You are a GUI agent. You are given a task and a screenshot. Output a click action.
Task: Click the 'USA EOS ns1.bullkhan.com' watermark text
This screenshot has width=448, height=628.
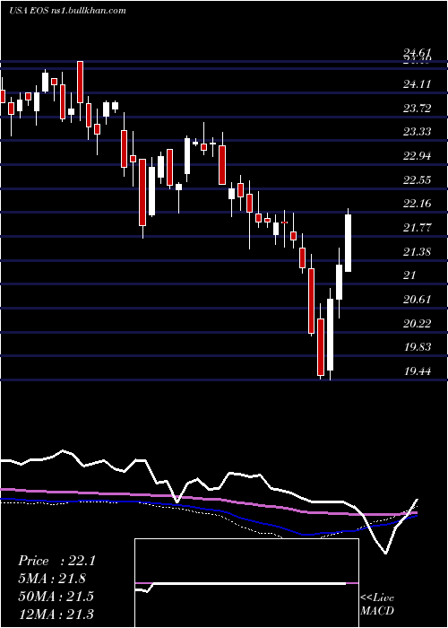pos(67,11)
